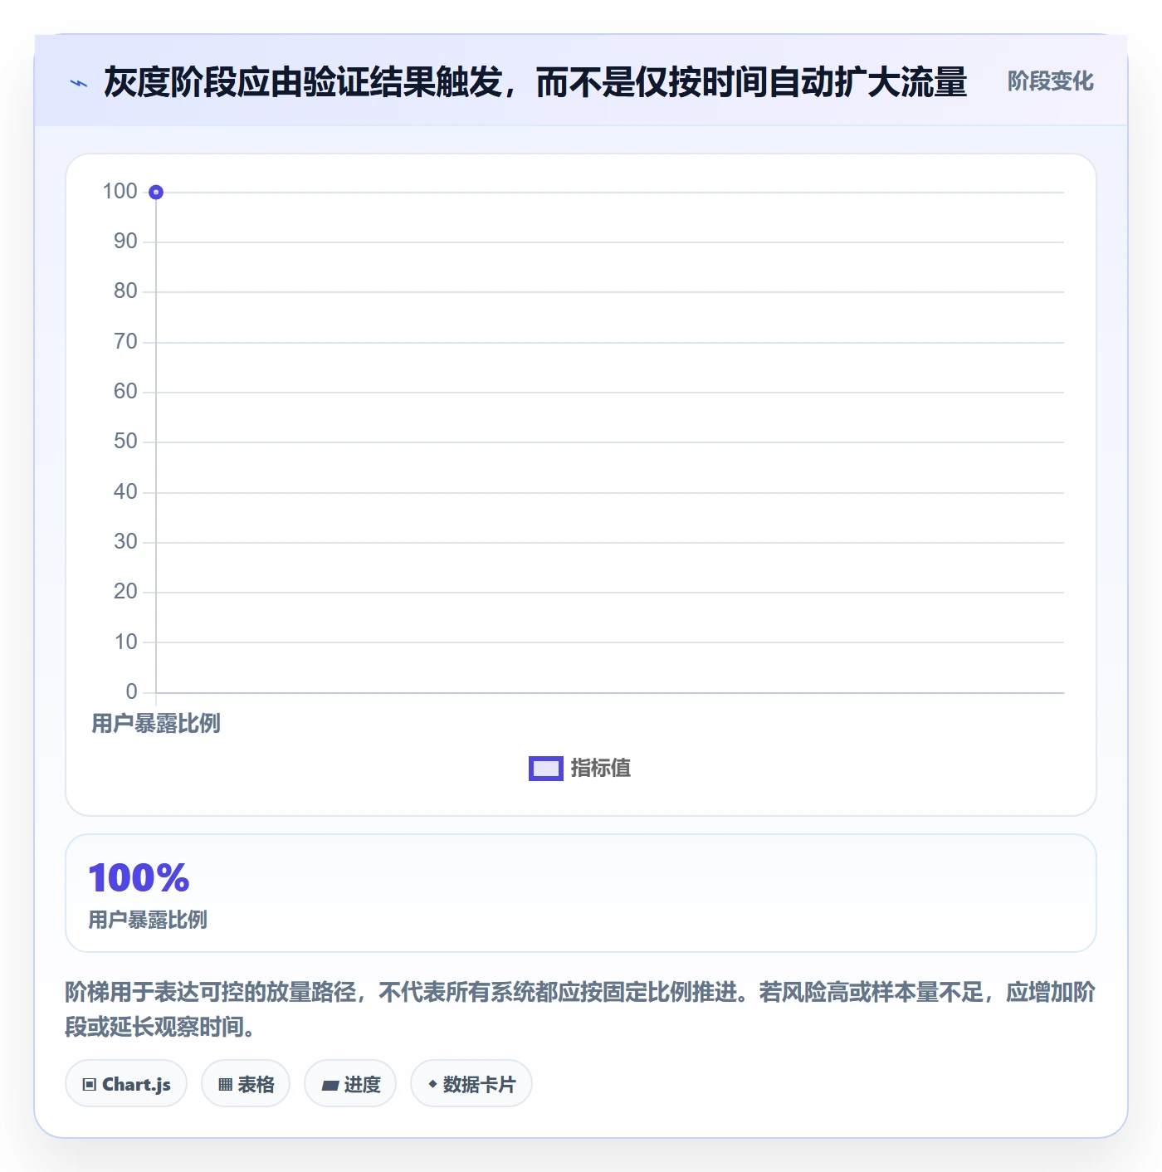Image resolution: width=1162 pixels, height=1172 pixels.
Task: Click the x-axis label 用户暴露比例 under the chart
Action: (156, 724)
